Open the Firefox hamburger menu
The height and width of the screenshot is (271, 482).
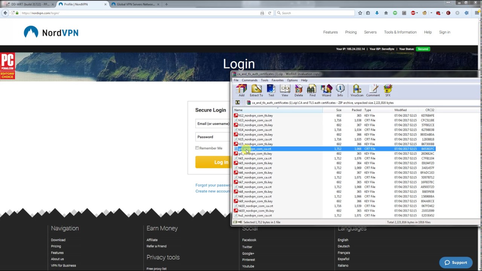(477, 13)
